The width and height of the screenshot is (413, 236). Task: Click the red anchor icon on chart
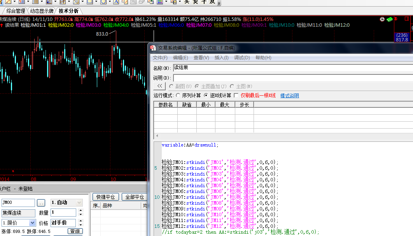tap(396, 19)
